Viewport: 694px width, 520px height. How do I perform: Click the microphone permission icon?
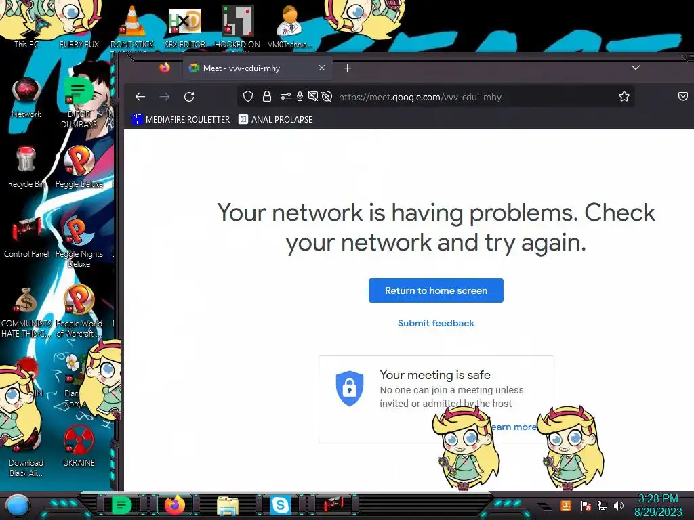(x=300, y=96)
